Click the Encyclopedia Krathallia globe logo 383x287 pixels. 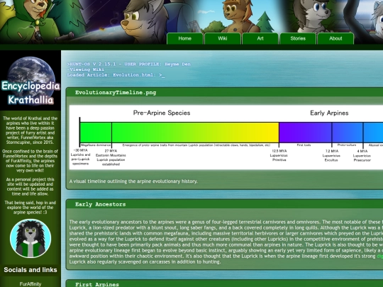pos(30,81)
